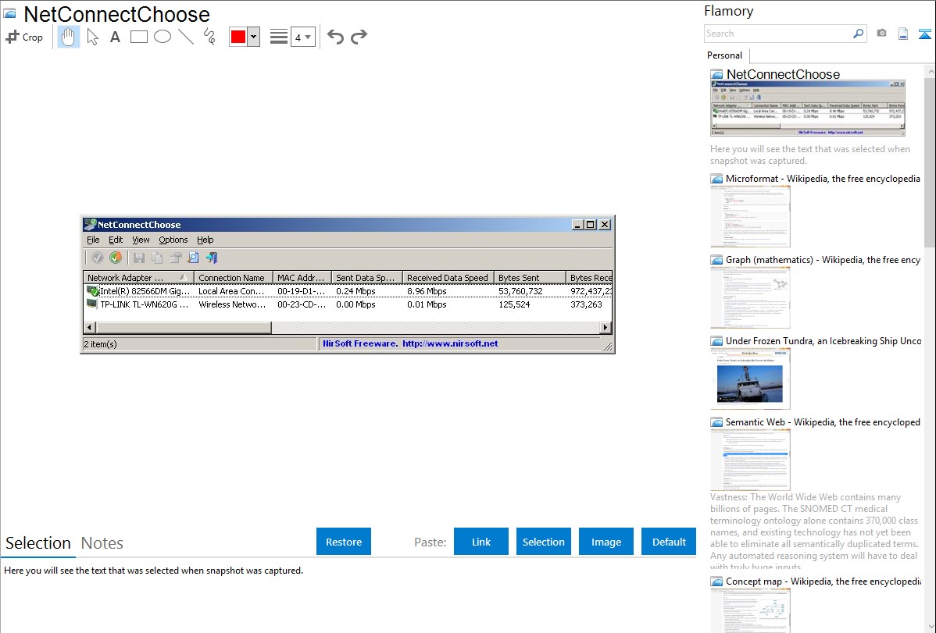The image size is (936, 633).
Task: Undo the last annotation
Action: tap(335, 37)
